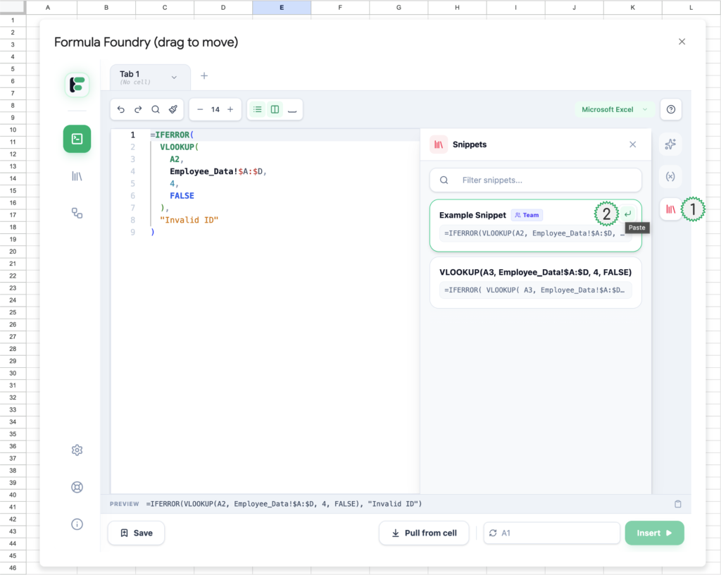This screenshot has height=575, width=721.
Task: Expand the Tab 1 chevron menu
Action: [x=174, y=78]
